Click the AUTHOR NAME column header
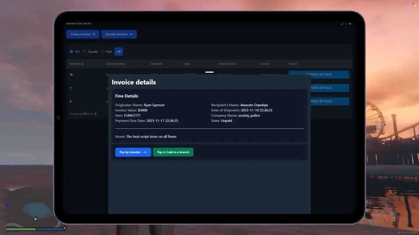The width and height of the screenshot is (419, 235). pos(115,64)
